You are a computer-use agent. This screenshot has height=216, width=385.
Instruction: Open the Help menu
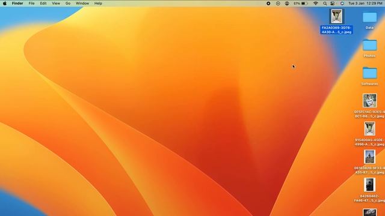point(98,4)
